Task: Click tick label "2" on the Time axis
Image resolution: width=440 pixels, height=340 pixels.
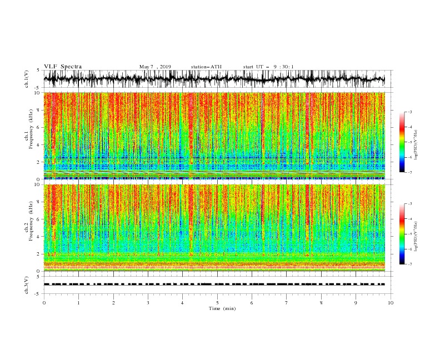Action: pos(113,303)
